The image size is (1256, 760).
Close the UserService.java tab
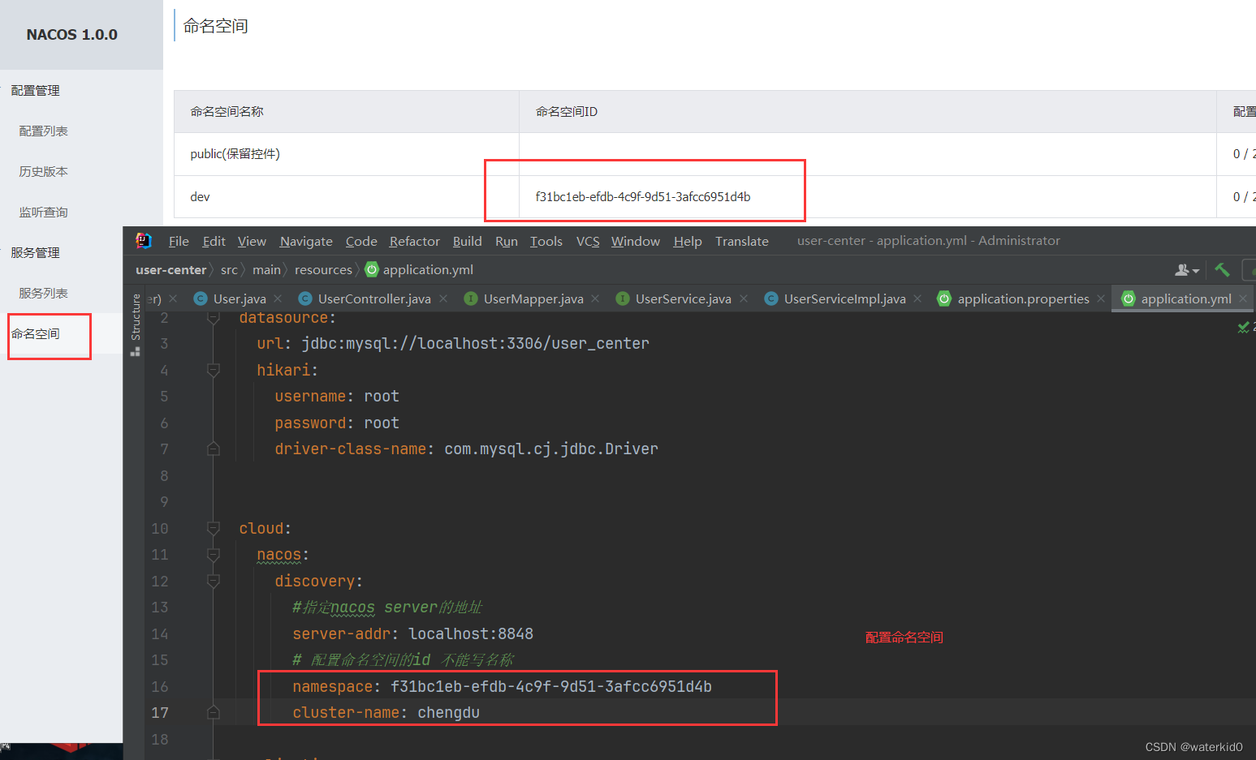[x=743, y=298]
